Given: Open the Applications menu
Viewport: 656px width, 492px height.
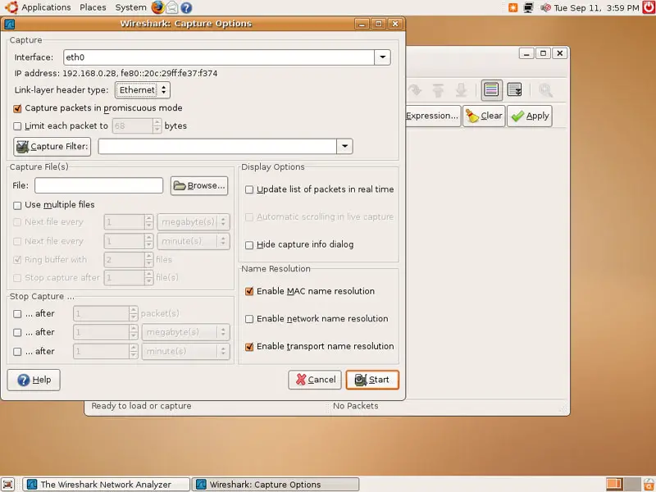Looking at the screenshot, I should [46, 7].
